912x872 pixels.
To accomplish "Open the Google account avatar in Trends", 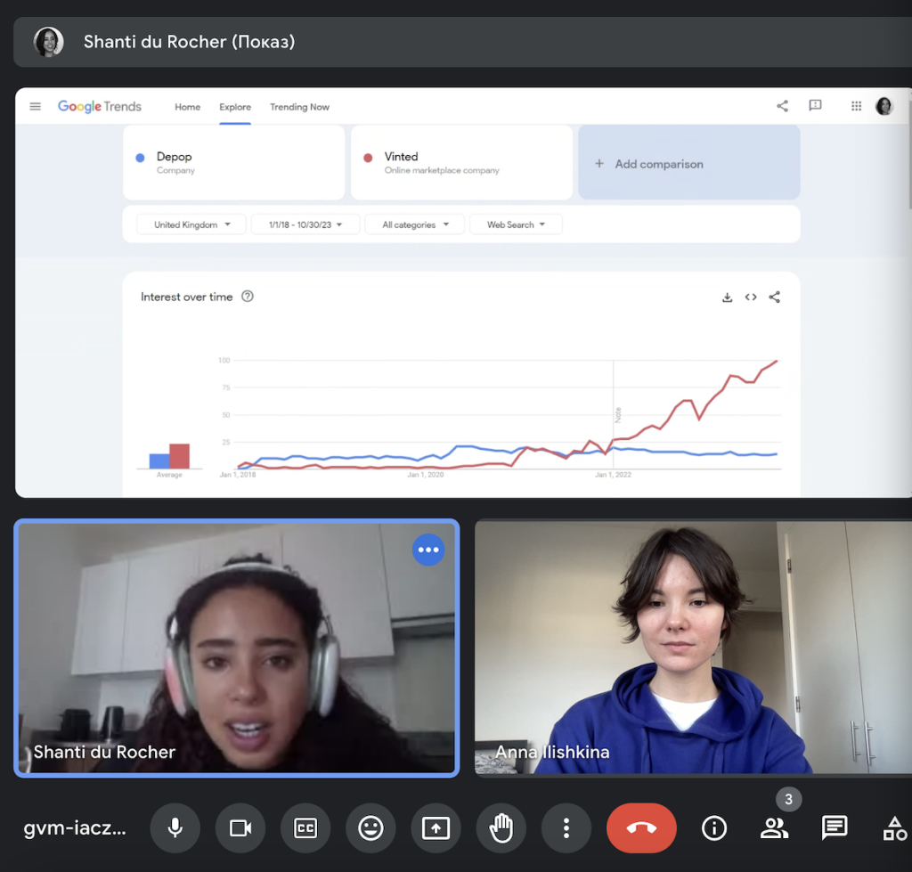I will (x=884, y=106).
